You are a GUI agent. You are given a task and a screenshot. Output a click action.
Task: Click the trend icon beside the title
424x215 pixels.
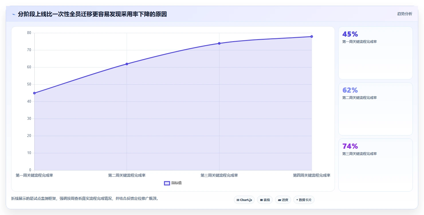pyautogui.click(x=13, y=14)
